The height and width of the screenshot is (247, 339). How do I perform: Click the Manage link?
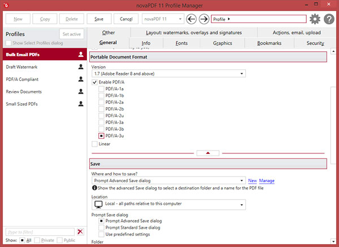coord(267,181)
